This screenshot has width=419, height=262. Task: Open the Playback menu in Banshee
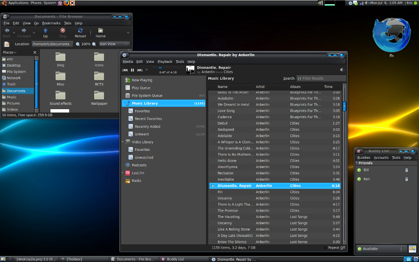point(165,62)
